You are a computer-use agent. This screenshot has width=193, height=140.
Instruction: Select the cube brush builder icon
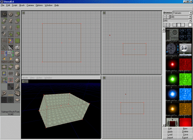coord(17,54)
